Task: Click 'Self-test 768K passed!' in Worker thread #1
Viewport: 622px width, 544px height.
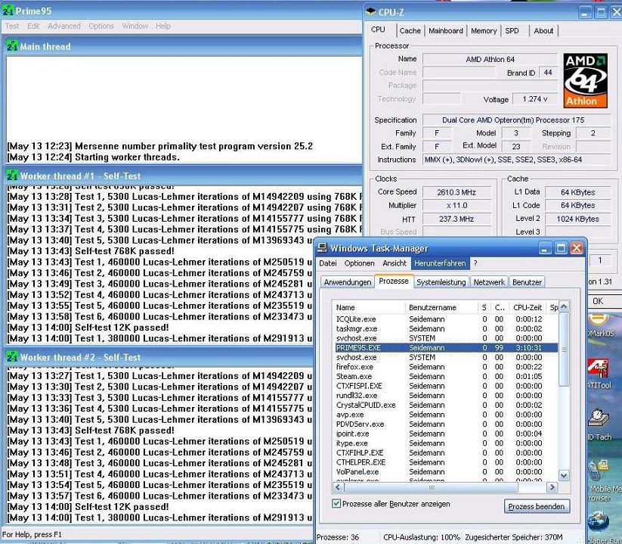Action: click(x=125, y=251)
